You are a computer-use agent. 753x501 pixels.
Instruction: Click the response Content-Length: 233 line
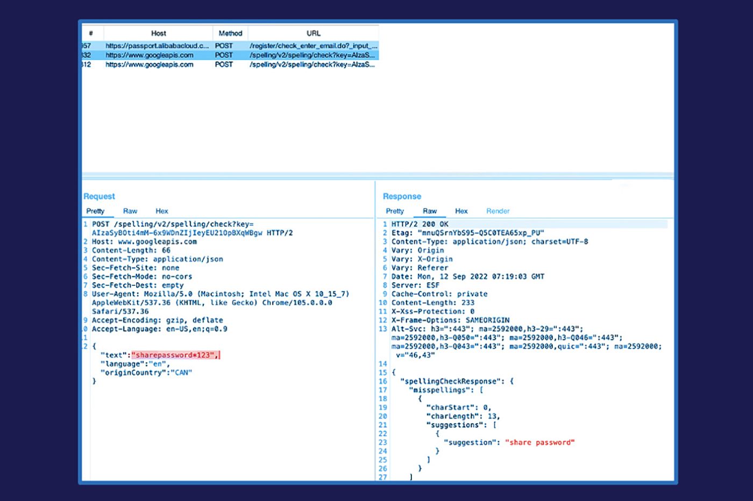pyautogui.click(x=433, y=303)
